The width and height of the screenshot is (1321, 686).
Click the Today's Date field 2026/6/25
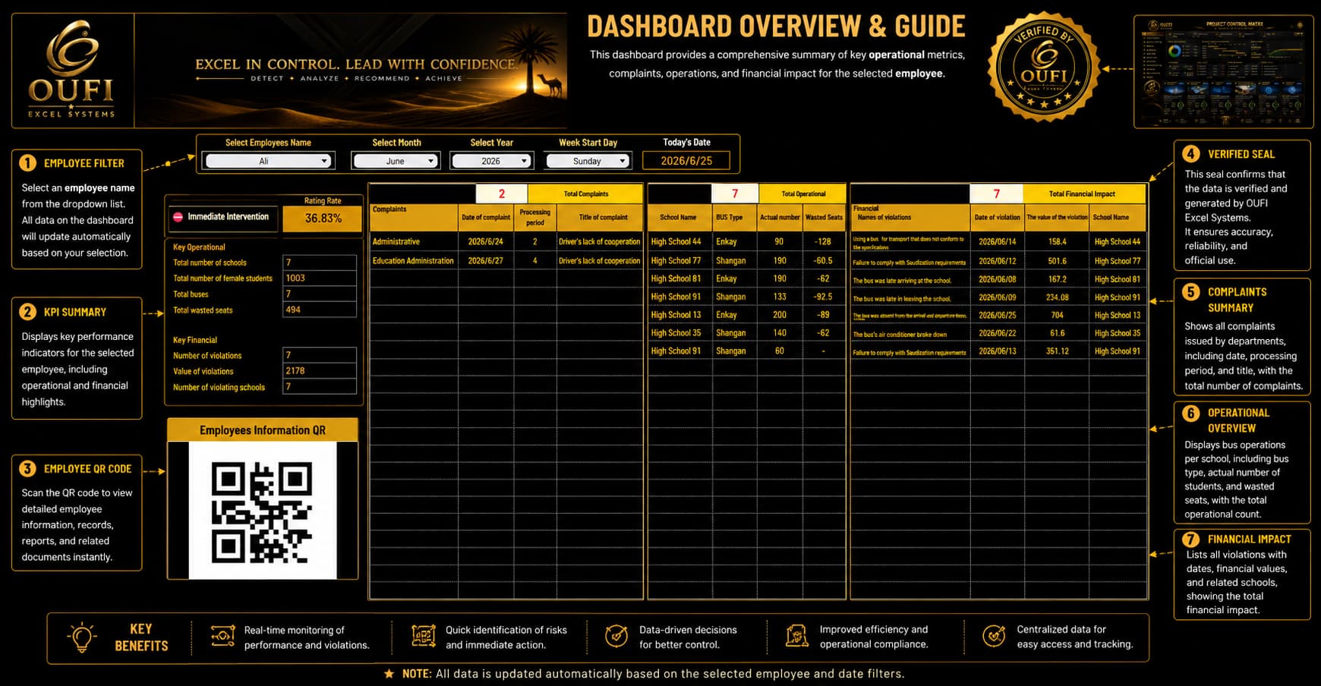pos(686,161)
